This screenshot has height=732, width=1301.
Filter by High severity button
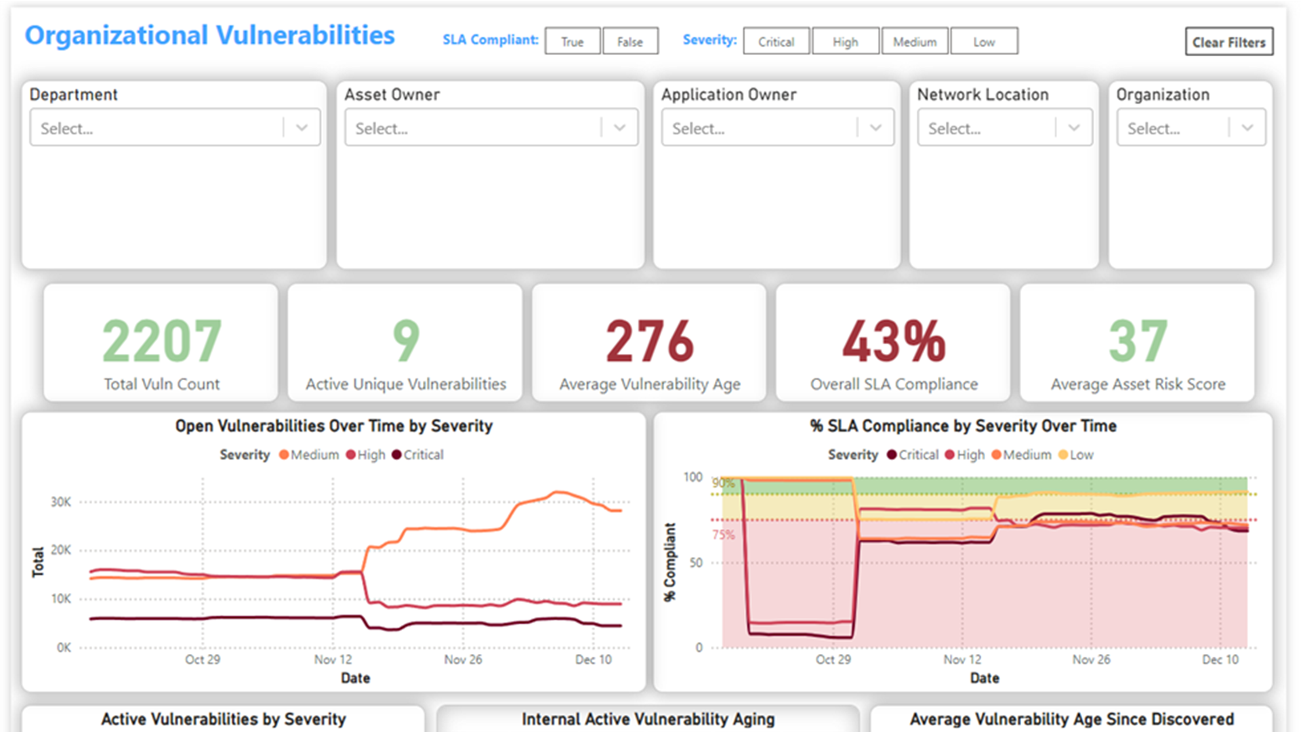pos(845,41)
